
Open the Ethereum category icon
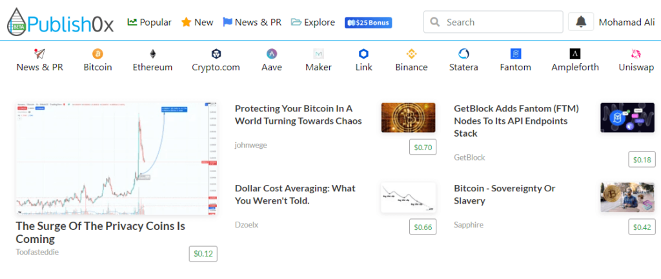pyautogui.click(x=152, y=53)
